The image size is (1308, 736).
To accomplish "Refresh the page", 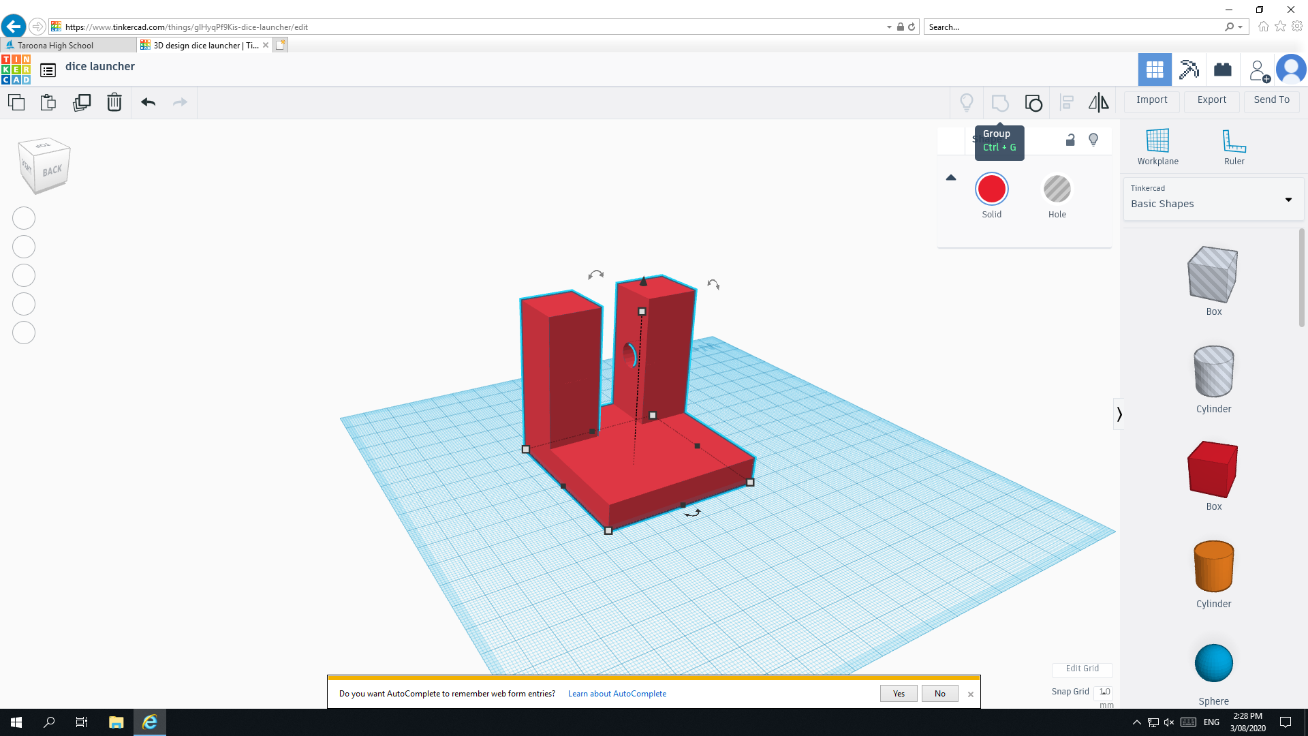I will pos(912,27).
